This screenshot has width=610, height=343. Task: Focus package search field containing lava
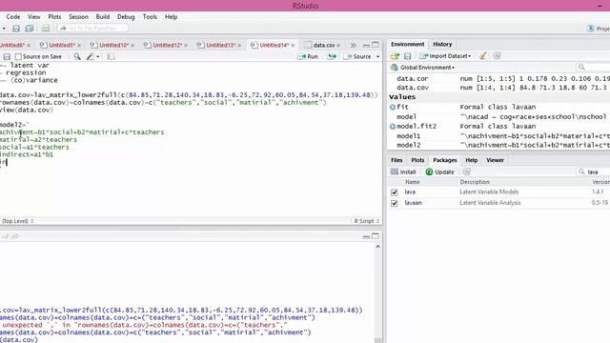tap(593, 171)
